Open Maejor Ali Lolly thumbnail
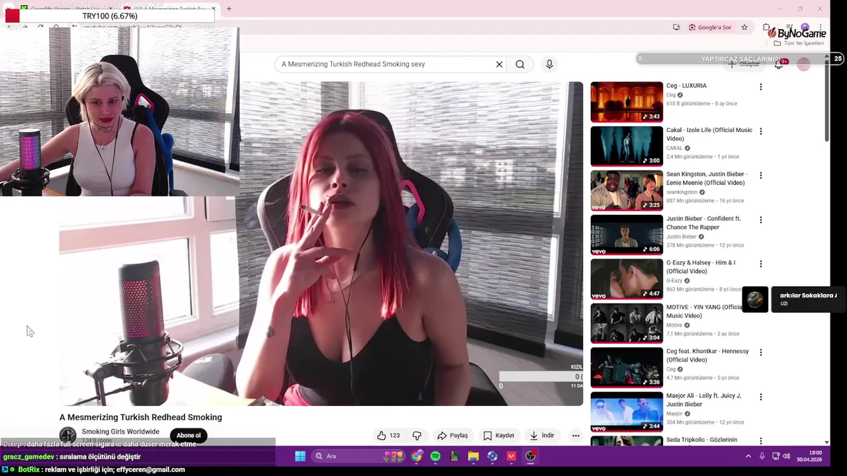The image size is (847, 476). (x=627, y=412)
